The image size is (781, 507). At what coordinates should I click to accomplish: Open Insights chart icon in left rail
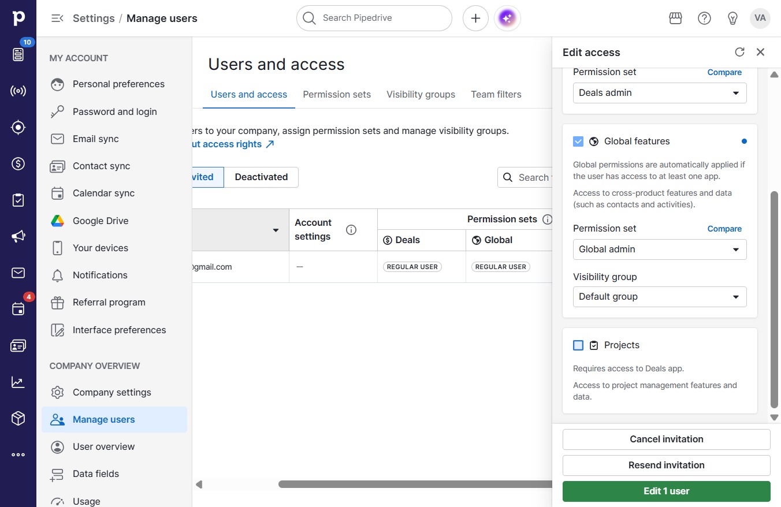point(18,382)
